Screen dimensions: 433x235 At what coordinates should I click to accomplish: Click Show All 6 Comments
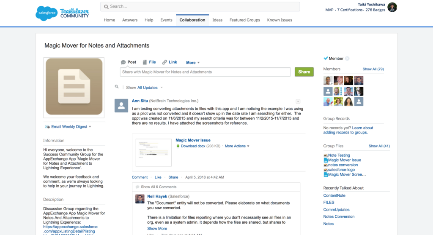[x=159, y=187]
